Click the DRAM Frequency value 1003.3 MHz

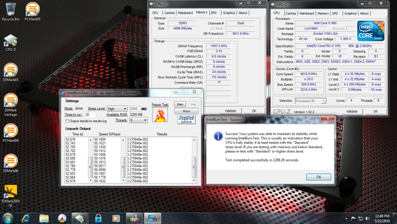219,46
